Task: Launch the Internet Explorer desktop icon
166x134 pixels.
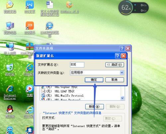Action: click(x=10, y=92)
